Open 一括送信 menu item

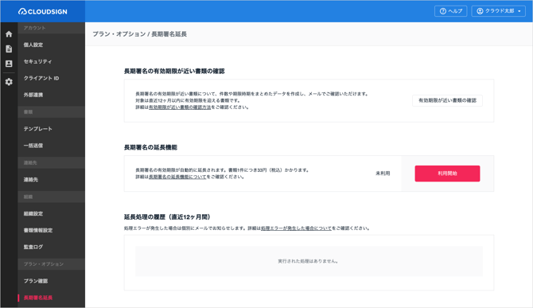pyautogui.click(x=33, y=146)
